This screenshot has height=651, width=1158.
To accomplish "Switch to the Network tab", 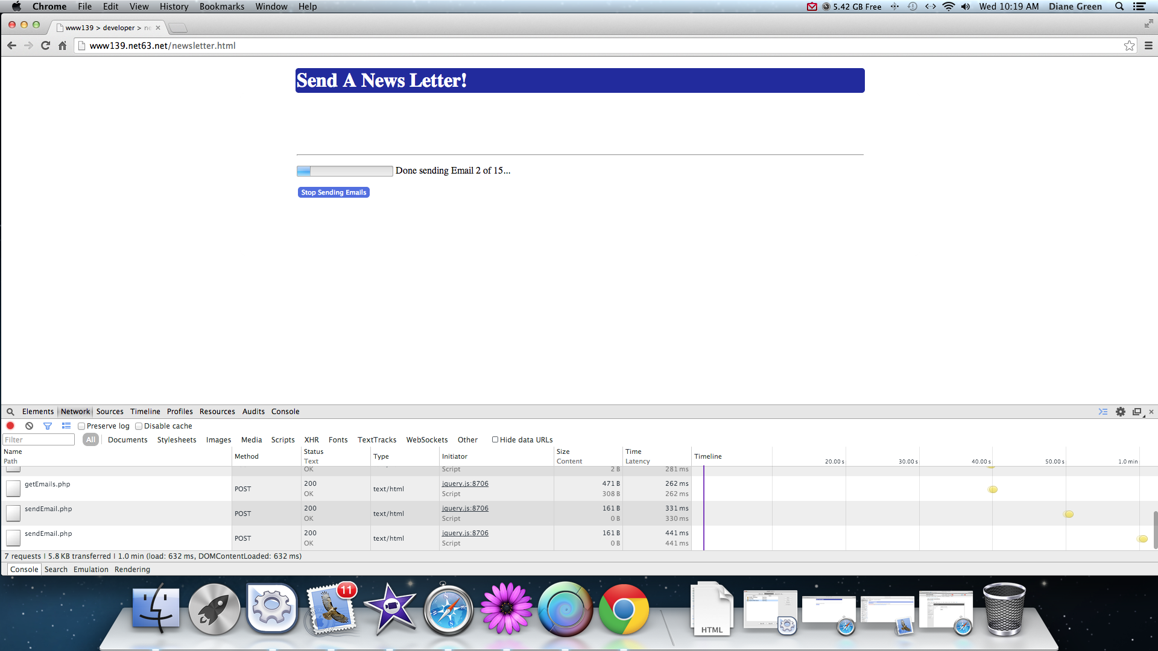I will tap(75, 411).
